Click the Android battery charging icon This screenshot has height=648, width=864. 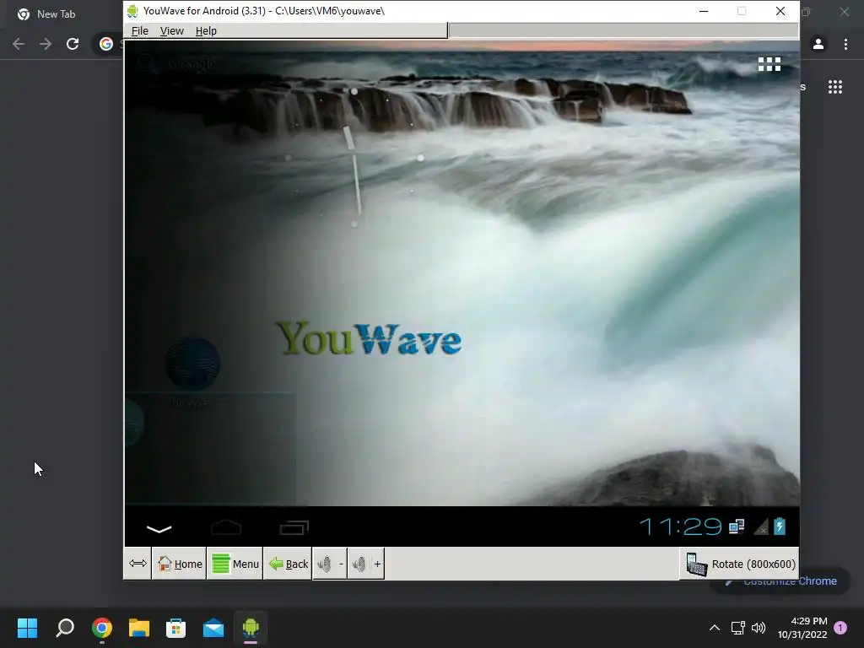coord(779,526)
